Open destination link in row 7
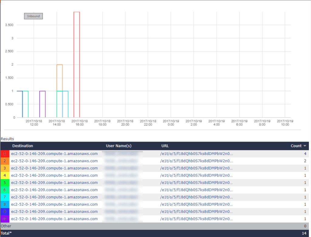 tap(54, 197)
